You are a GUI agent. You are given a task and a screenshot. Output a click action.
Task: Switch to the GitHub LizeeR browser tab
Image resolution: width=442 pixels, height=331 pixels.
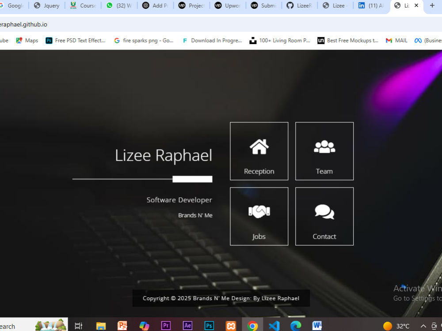[299, 6]
